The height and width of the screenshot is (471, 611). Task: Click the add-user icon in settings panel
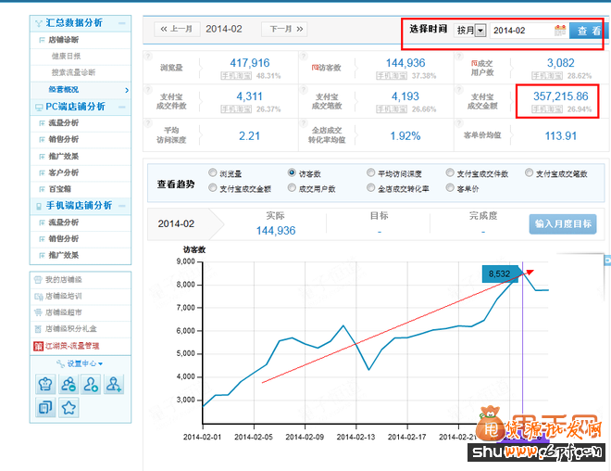(x=114, y=384)
